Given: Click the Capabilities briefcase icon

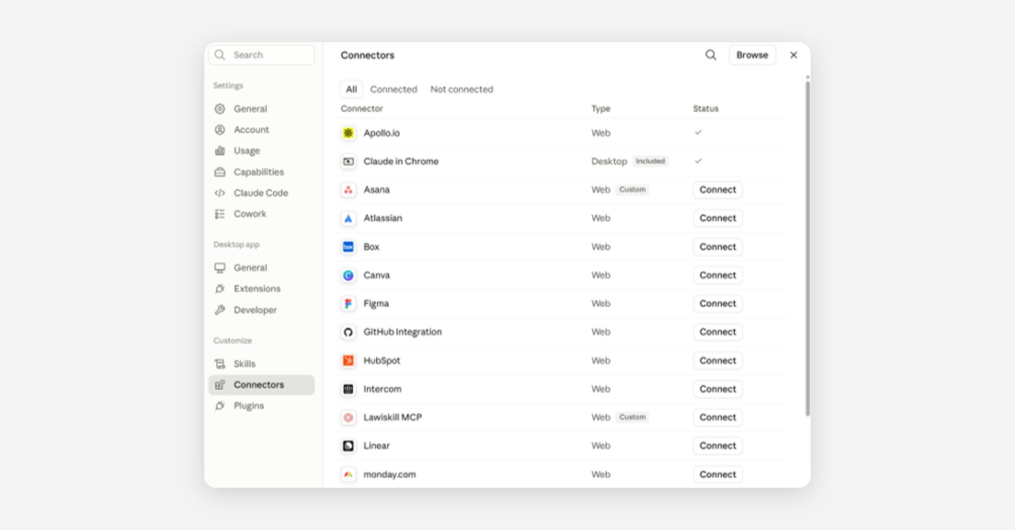Looking at the screenshot, I should tap(219, 172).
